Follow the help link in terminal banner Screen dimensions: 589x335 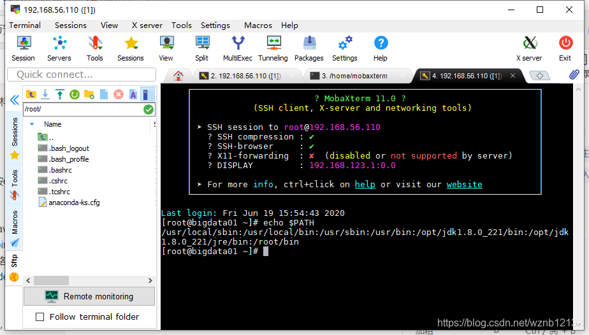click(365, 185)
